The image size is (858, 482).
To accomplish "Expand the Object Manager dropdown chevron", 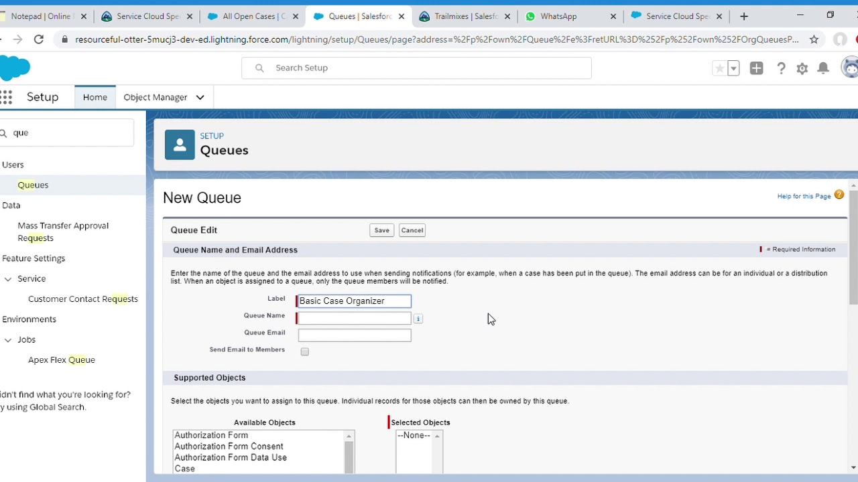I will pyautogui.click(x=200, y=97).
